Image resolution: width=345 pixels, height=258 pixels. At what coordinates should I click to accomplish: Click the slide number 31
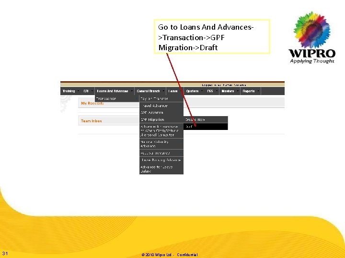click(5, 254)
